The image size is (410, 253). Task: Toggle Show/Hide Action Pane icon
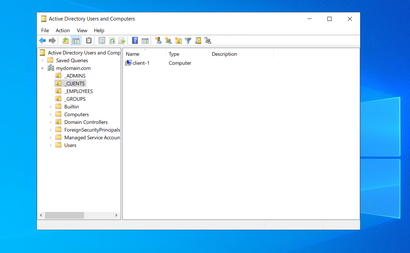[x=145, y=41]
